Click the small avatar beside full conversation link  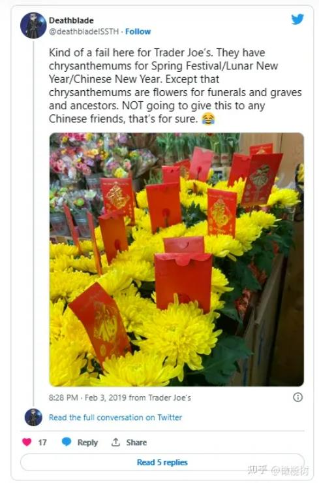(33, 418)
